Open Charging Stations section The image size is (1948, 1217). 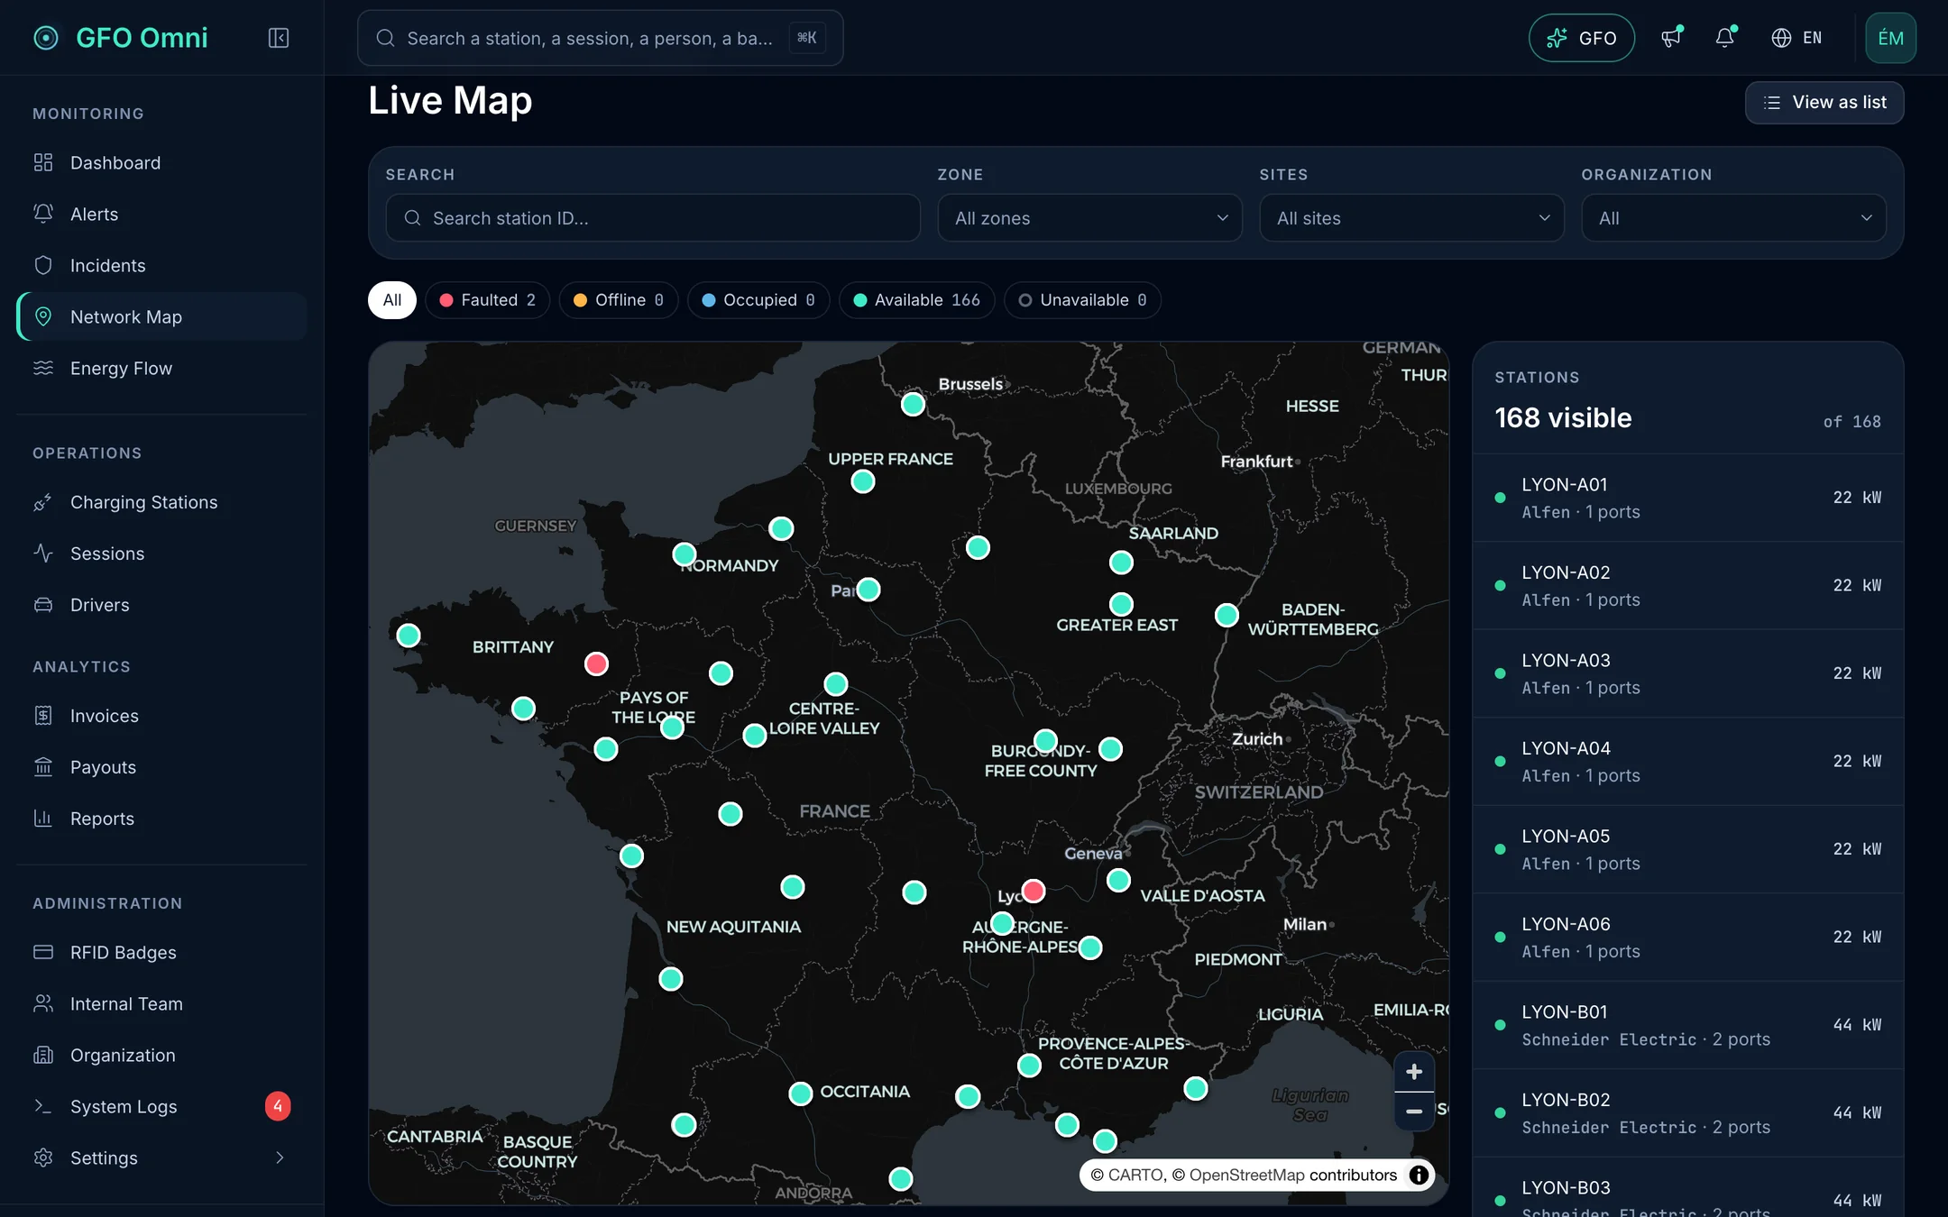tap(162, 502)
